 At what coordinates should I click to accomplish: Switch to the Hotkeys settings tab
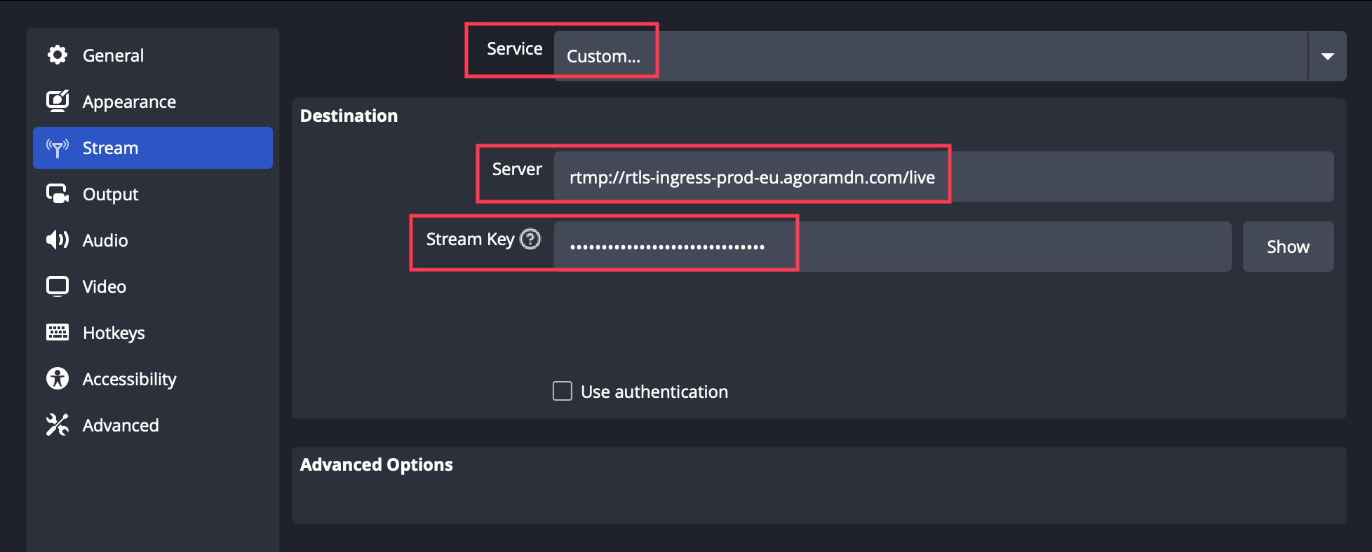[114, 333]
